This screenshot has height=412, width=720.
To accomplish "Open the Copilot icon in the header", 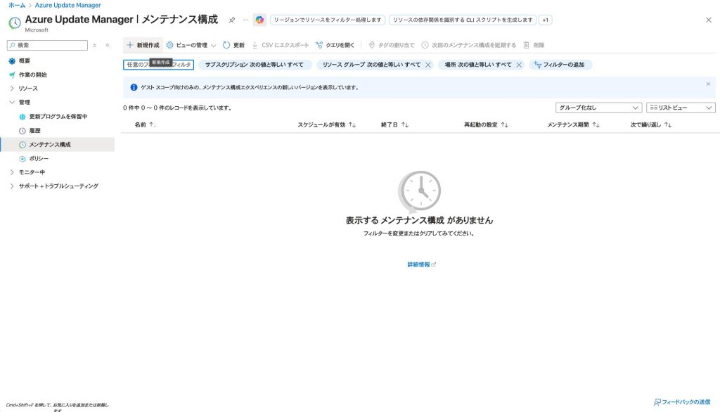I will [259, 20].
